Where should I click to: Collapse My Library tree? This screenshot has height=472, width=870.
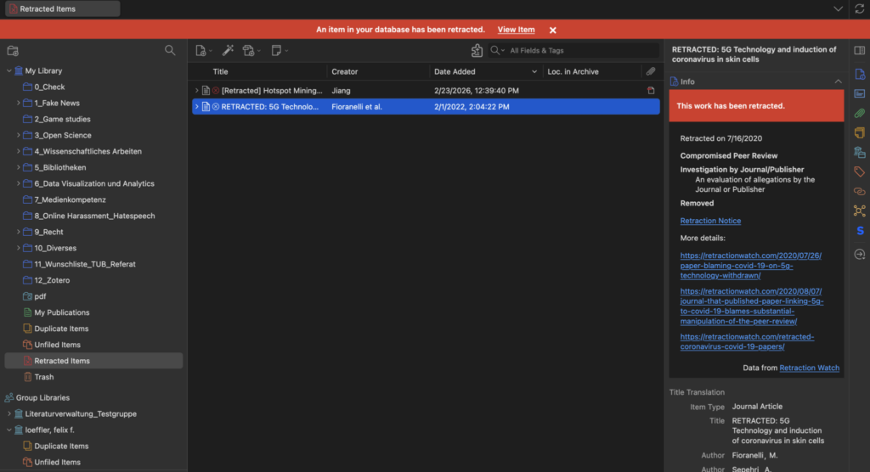click(8, 71)
